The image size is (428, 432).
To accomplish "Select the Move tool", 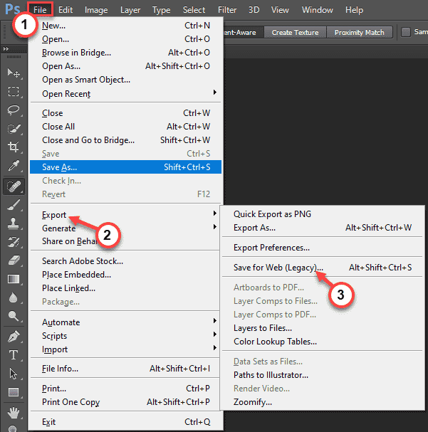I will (14, 73).
